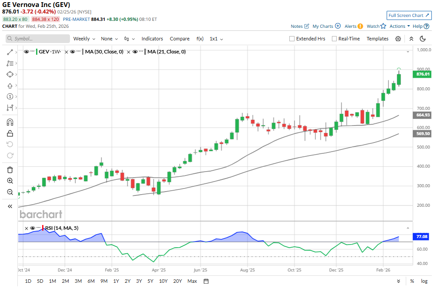Open the numbered label tool

tap(10, 96)
